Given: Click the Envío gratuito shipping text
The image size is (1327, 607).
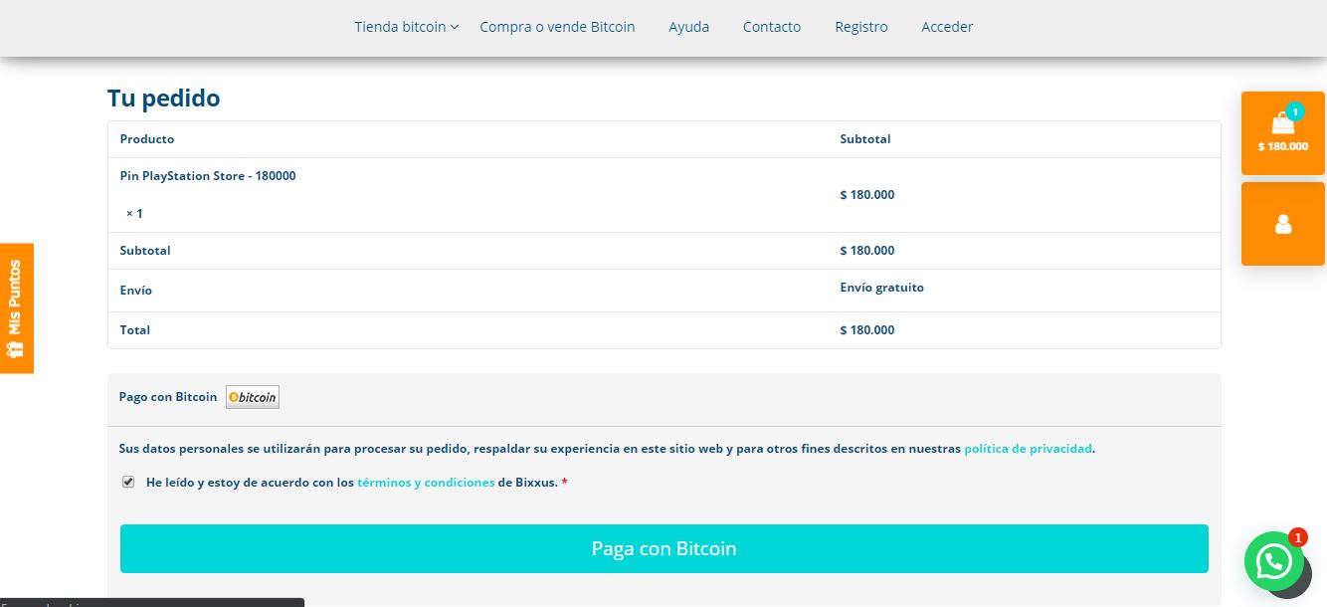Looking at the screenshot, I should pyautogui.click(x=882, y=288).
